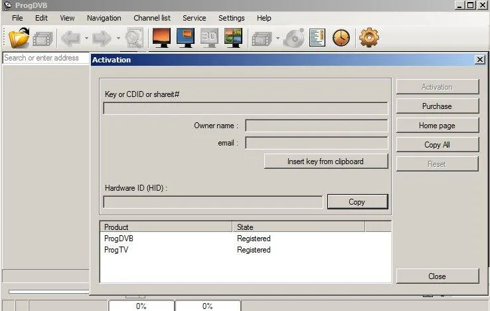The image size is (490, 311).
Task: Select the sunset monitor display icon
Action: tap(161, 38)
